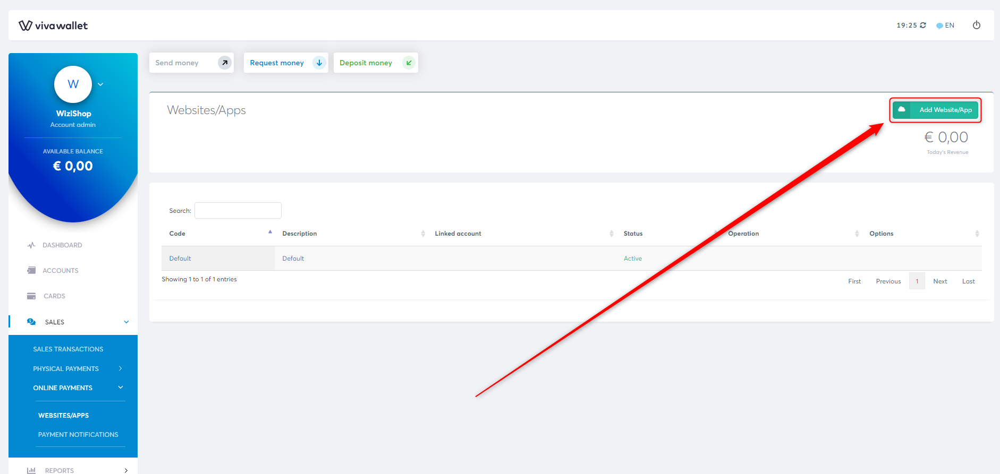
Task: Click 'Showing 1 to 1 of 1 entries'
Action: click(x=199, y=279)
